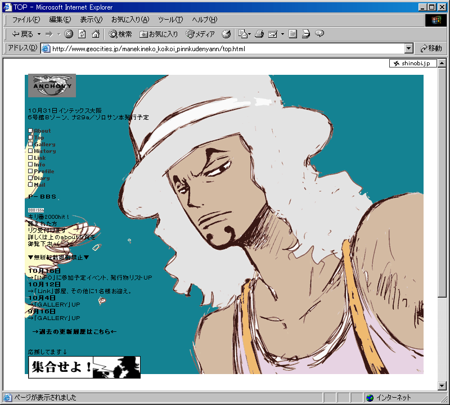Click the 移動 Go button

(x=431, y=48)
